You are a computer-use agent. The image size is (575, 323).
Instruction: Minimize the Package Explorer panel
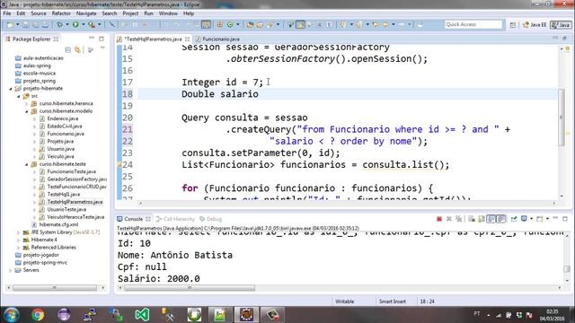[x=92, y=38]
